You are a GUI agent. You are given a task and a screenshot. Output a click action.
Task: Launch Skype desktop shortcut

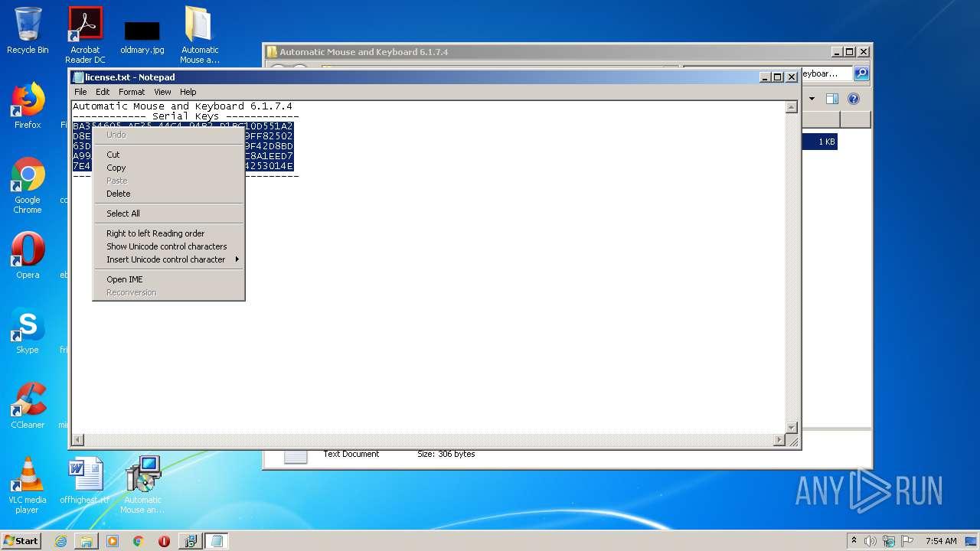coord(28,331)
